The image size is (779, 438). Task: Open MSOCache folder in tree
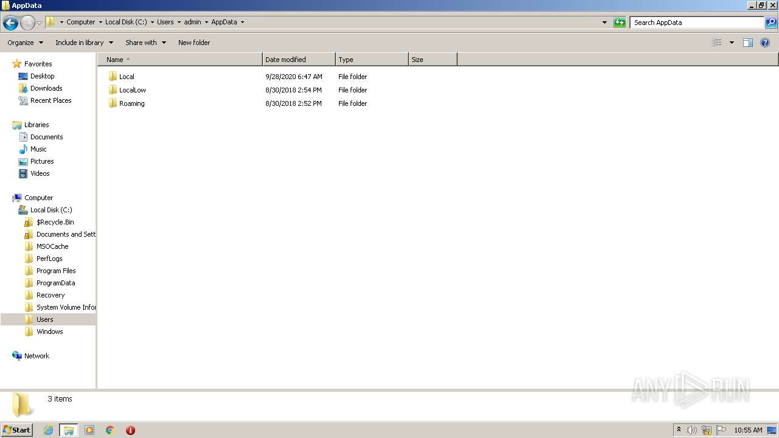pos(52,246)
